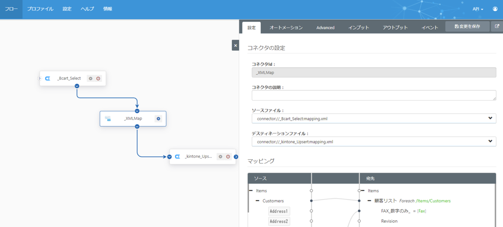Click the red clock icon on _Bcart_Select

pos(98,78)
